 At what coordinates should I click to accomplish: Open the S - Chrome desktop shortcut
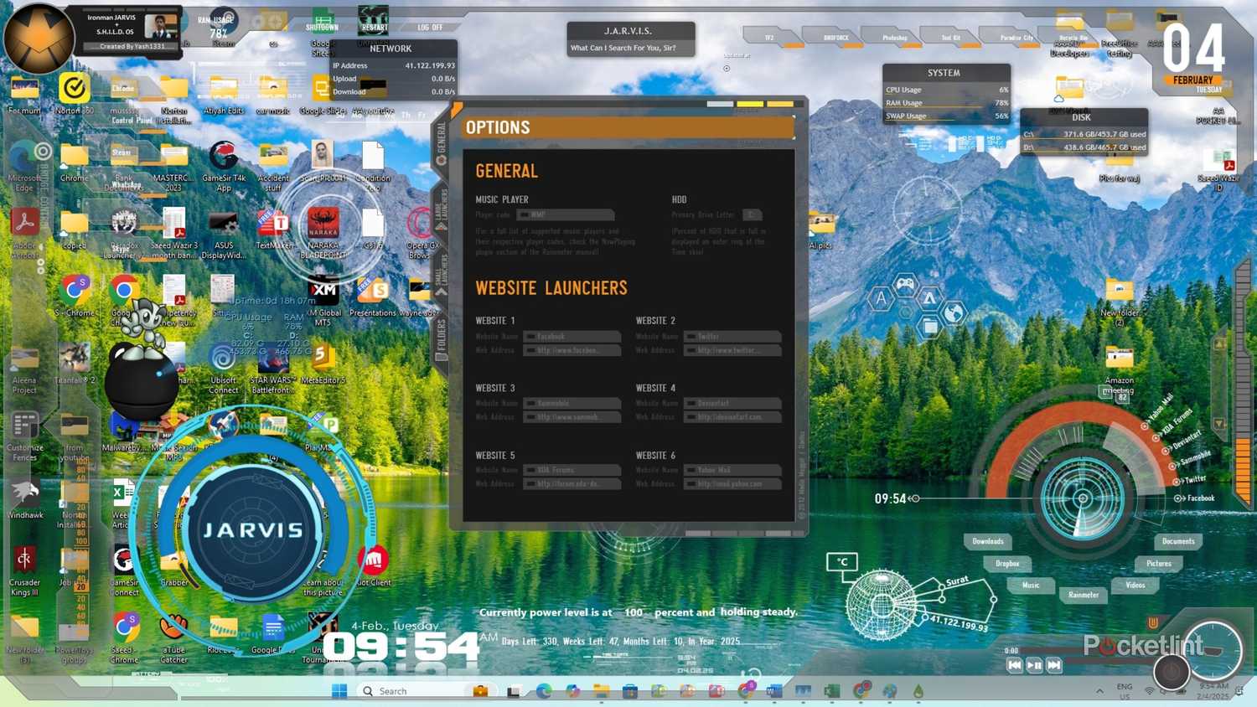click(75, 297)
